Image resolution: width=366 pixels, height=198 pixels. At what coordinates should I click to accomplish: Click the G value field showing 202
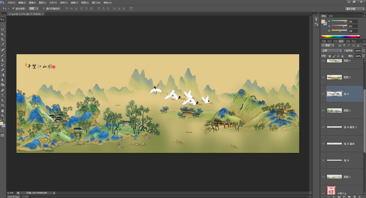[353, 26]
